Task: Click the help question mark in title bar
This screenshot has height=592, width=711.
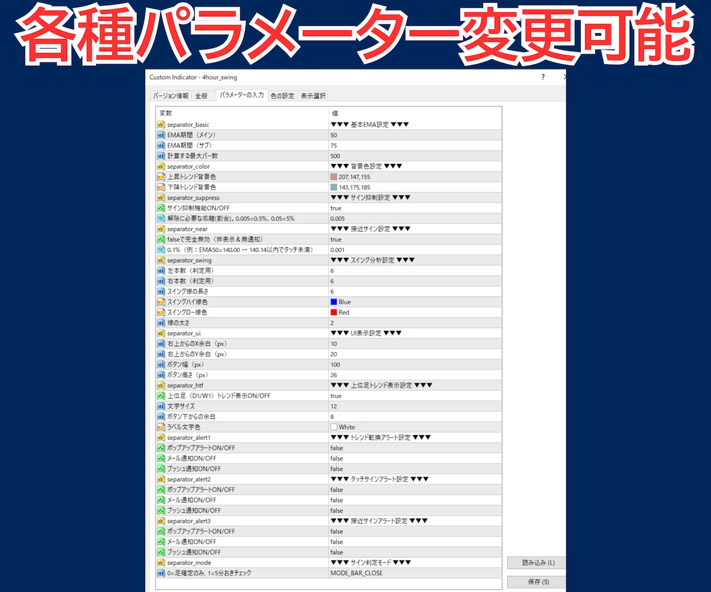Action: (543, 77)
